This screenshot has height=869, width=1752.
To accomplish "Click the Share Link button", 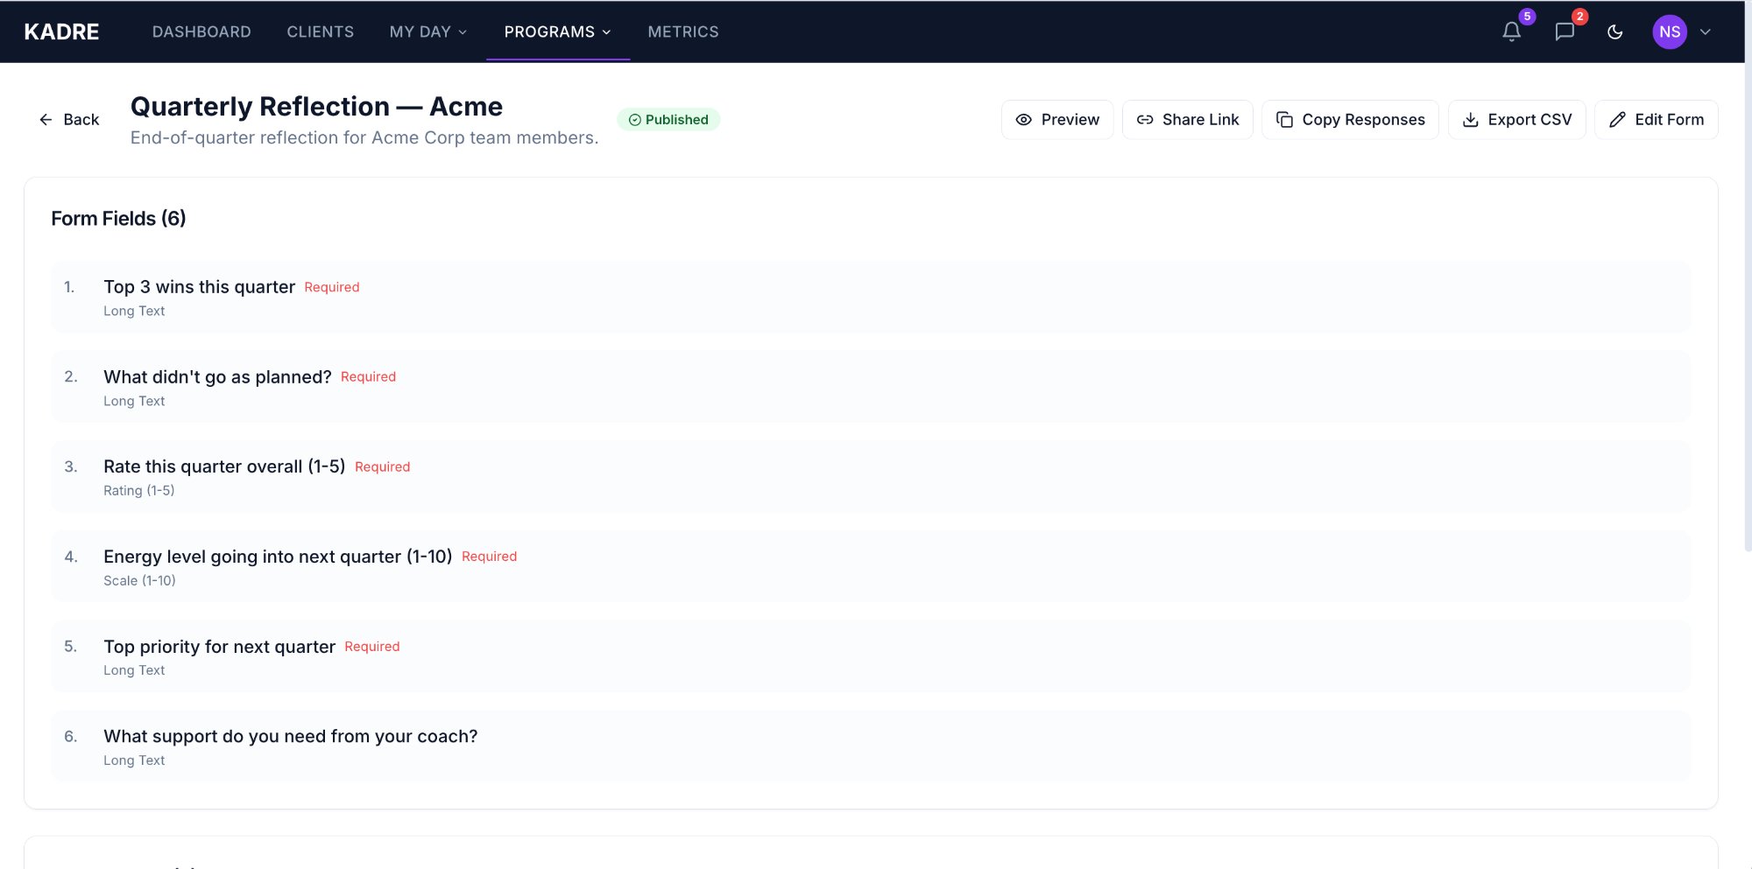I will 1188,119.
